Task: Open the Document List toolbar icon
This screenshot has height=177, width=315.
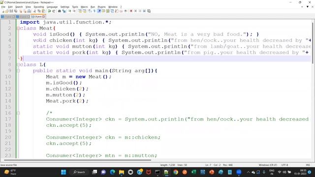Action: coord(112,11)
